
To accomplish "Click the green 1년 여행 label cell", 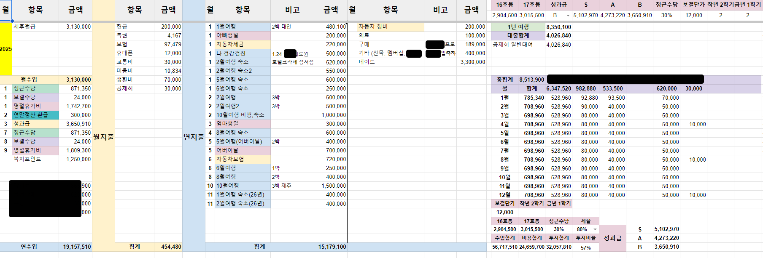I will coord(518,27).
